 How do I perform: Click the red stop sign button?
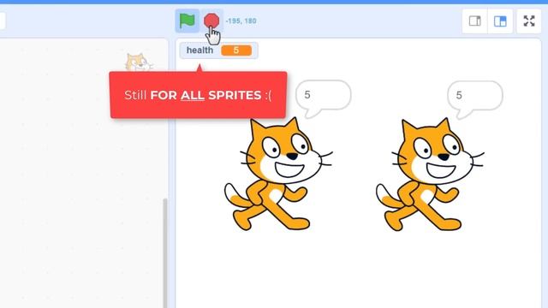(x=211, y=21)
